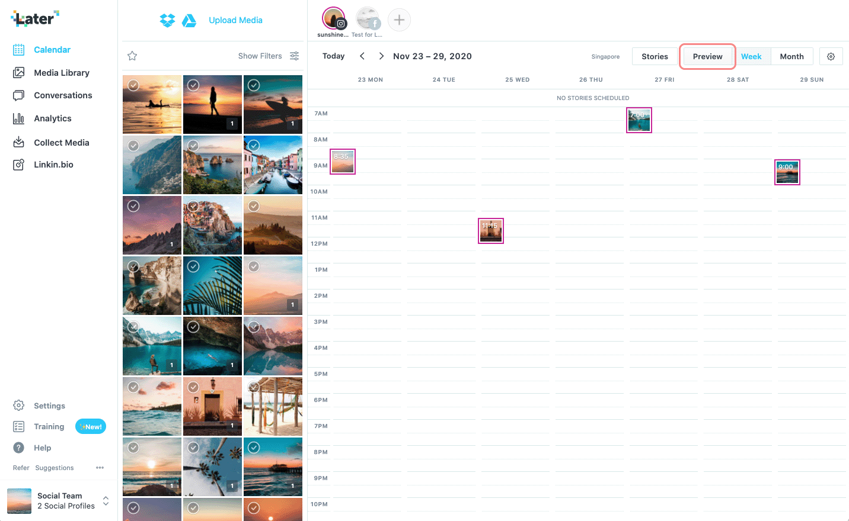Open the Stories view
The image size is (849, 521).
coord(655,56)
